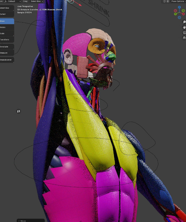Open the Default orientation dropdown
The image size is (186, 222).
[13, 1]
